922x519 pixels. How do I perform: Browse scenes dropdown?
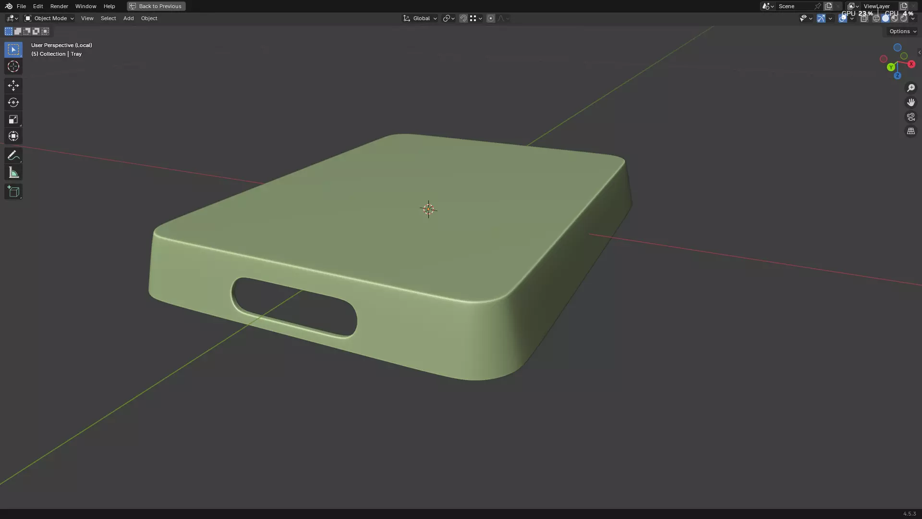pos(768,6)
